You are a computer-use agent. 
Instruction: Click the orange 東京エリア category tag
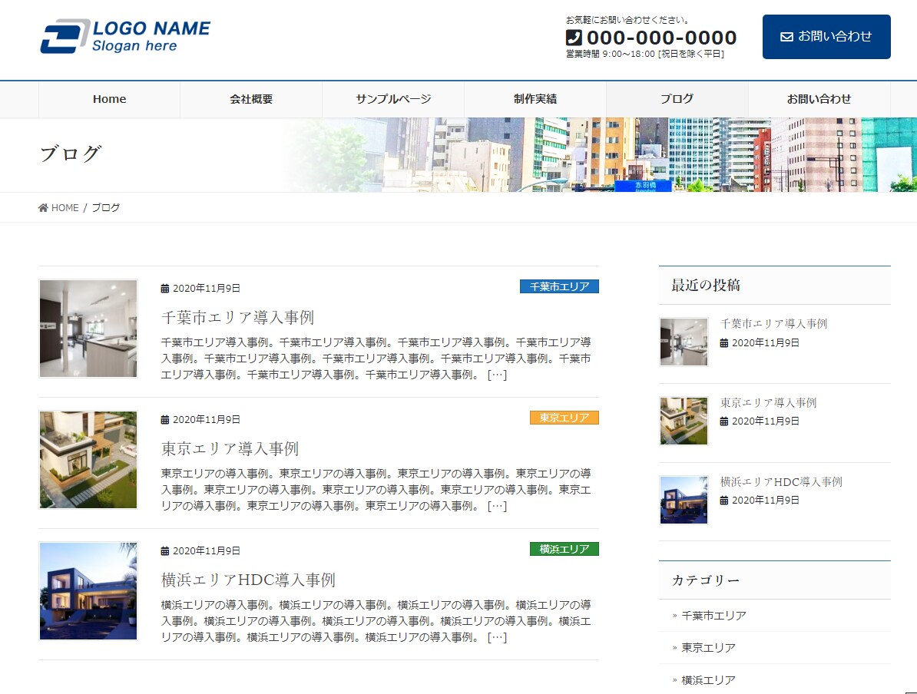(x=564, y=418)
